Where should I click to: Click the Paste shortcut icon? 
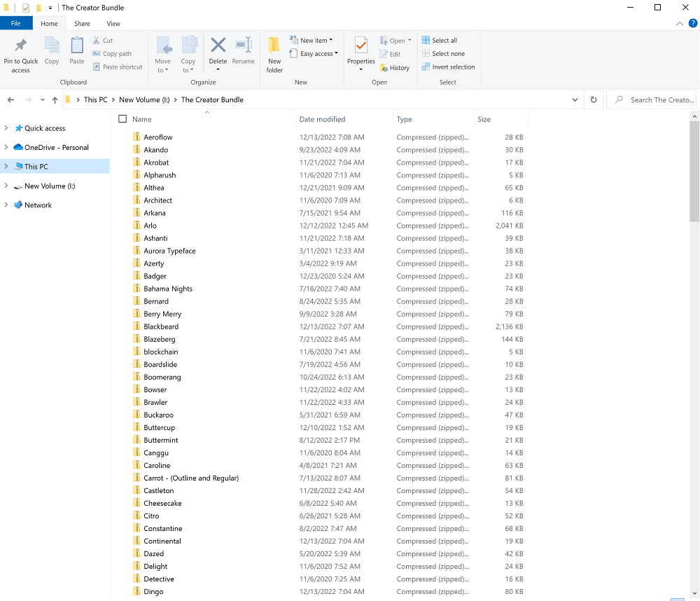(x=97, y=67)
